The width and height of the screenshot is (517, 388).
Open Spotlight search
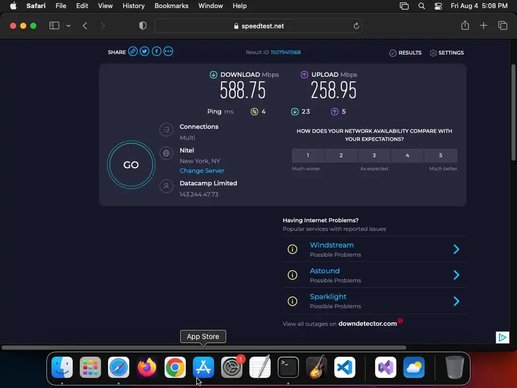pos(422,6)
